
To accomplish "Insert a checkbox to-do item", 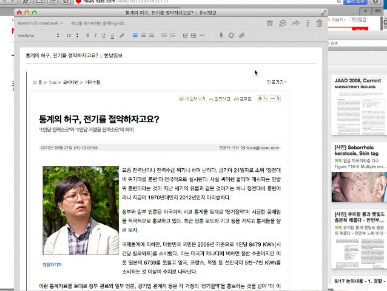I will point(186,36).
